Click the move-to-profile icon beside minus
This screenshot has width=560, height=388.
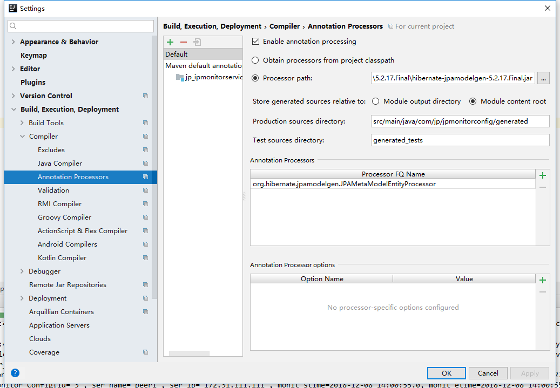point(197,42)
